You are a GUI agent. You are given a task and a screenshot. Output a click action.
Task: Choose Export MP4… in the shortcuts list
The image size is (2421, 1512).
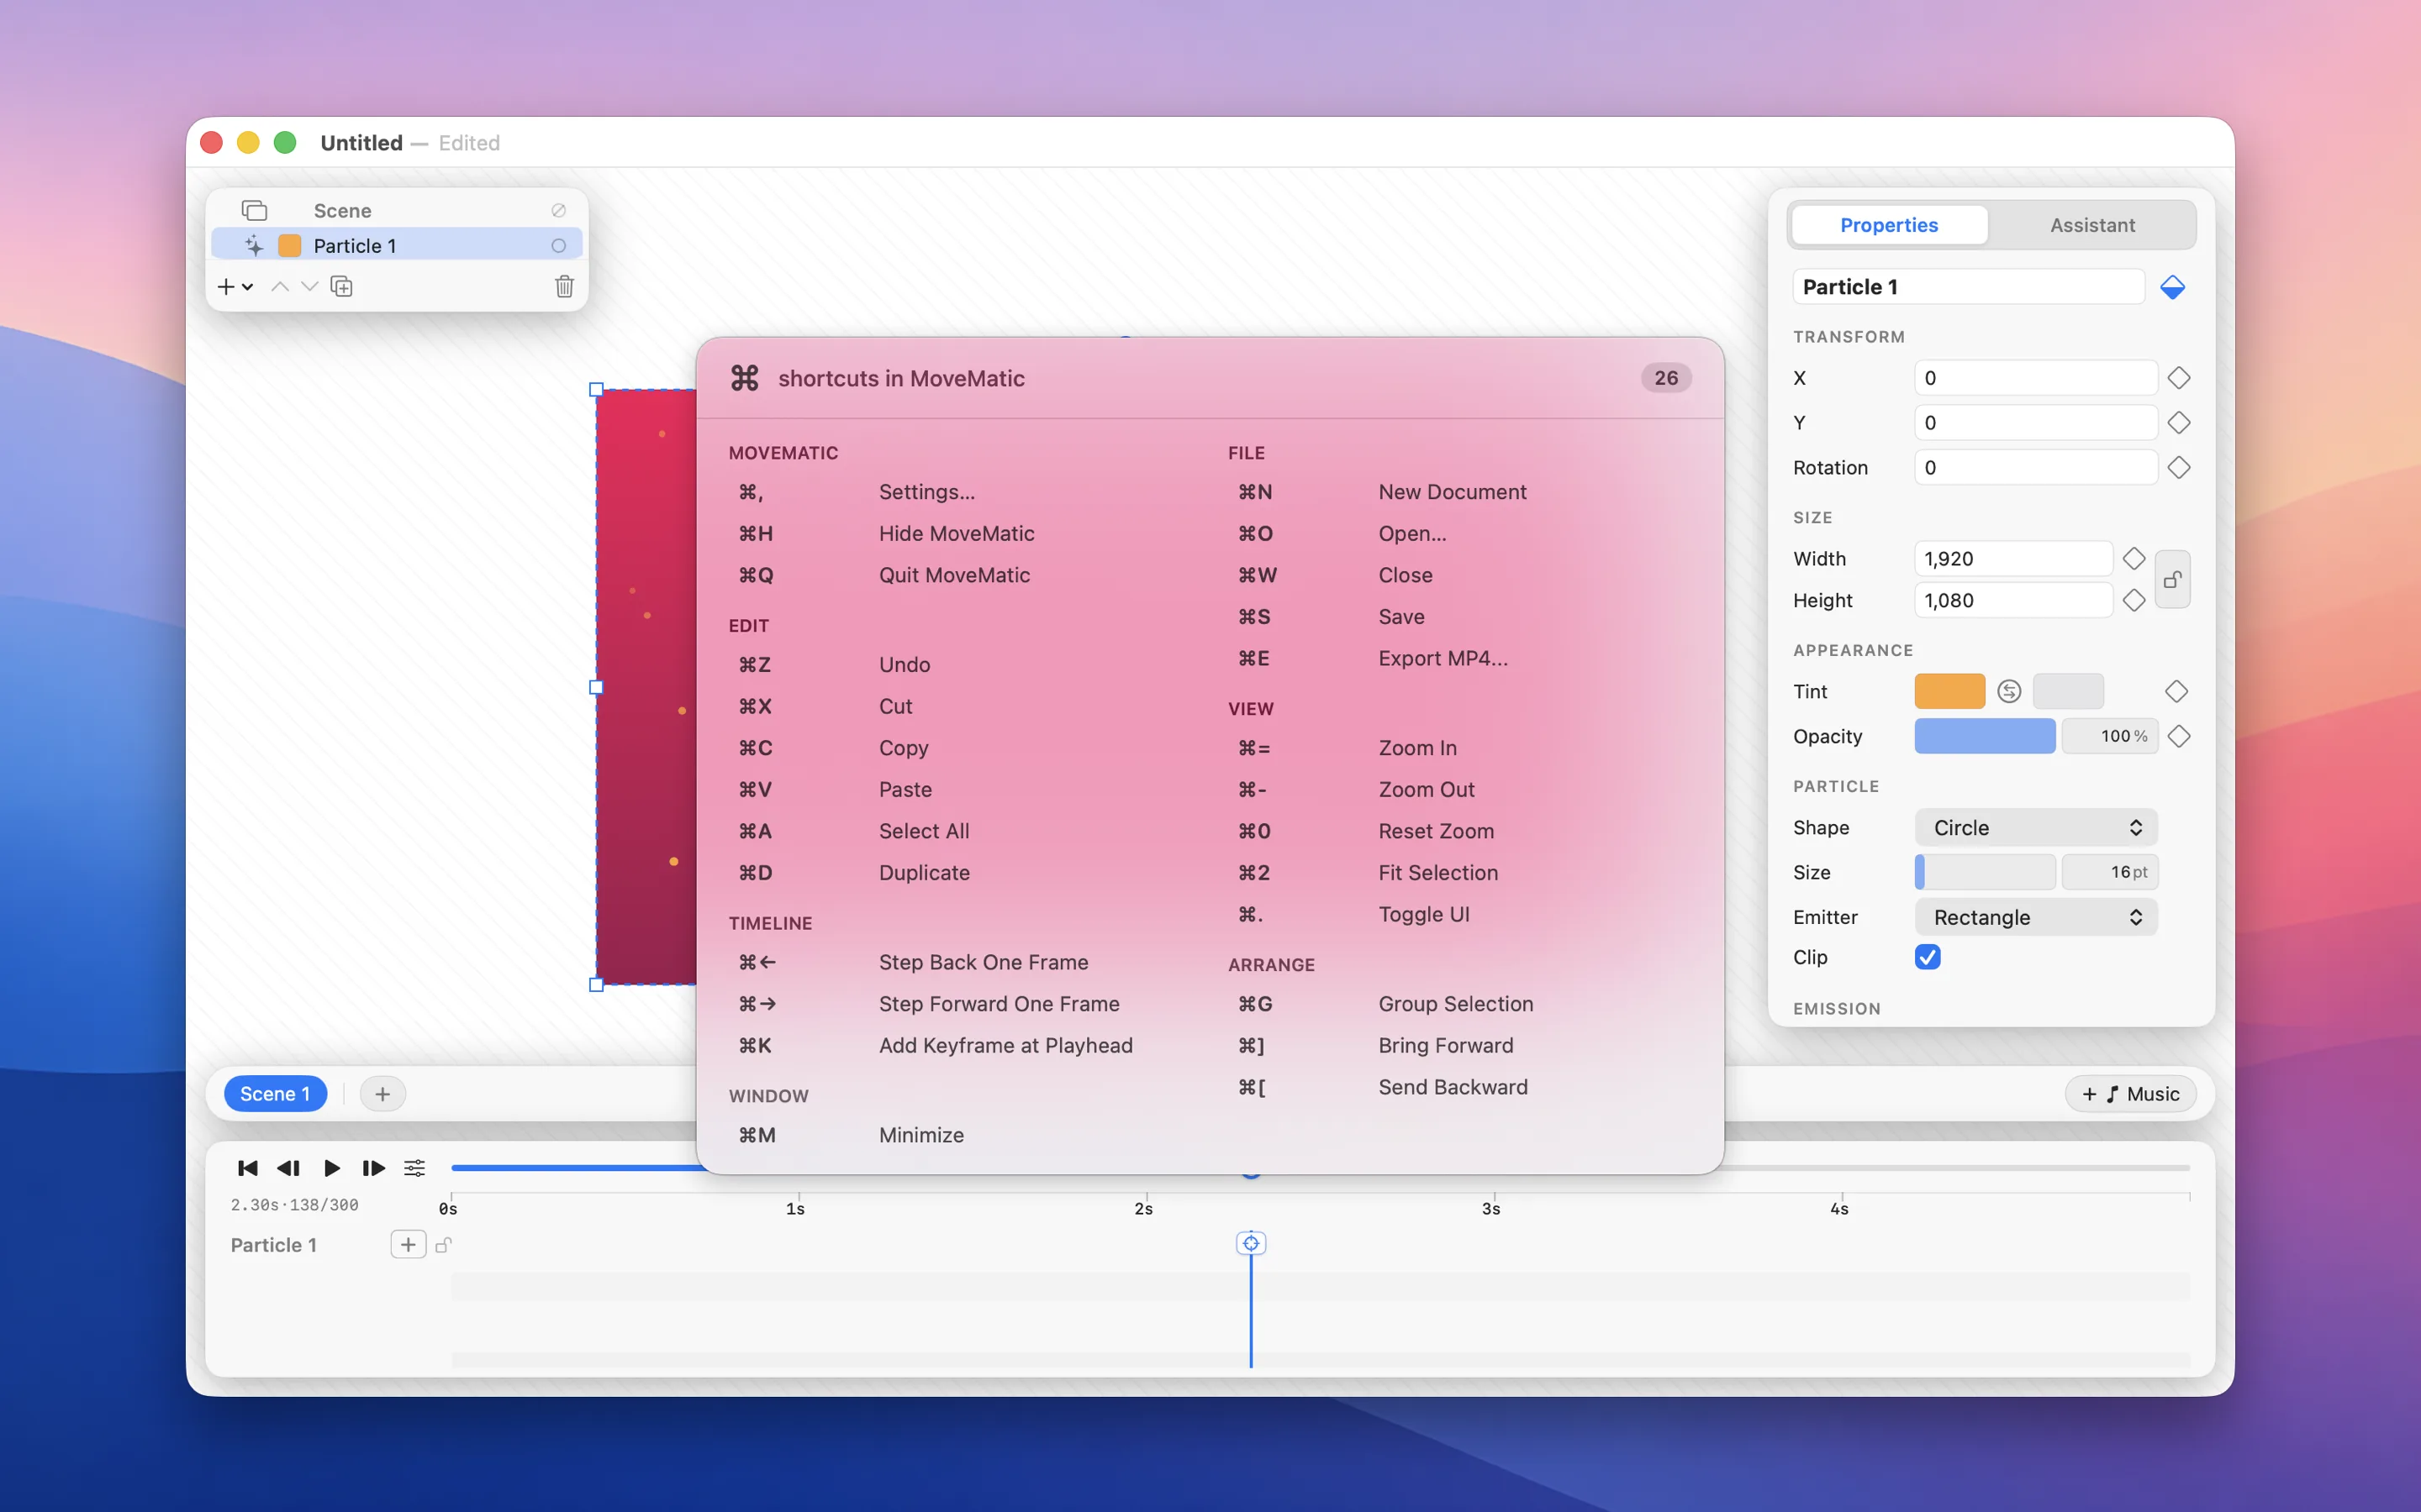(x=1443, y=658)
